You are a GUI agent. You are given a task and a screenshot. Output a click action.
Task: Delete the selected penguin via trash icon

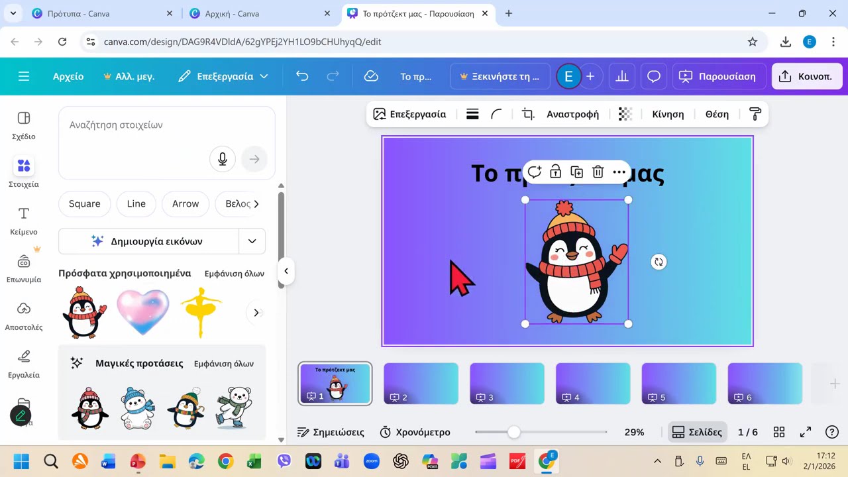[x=598, y=172]
